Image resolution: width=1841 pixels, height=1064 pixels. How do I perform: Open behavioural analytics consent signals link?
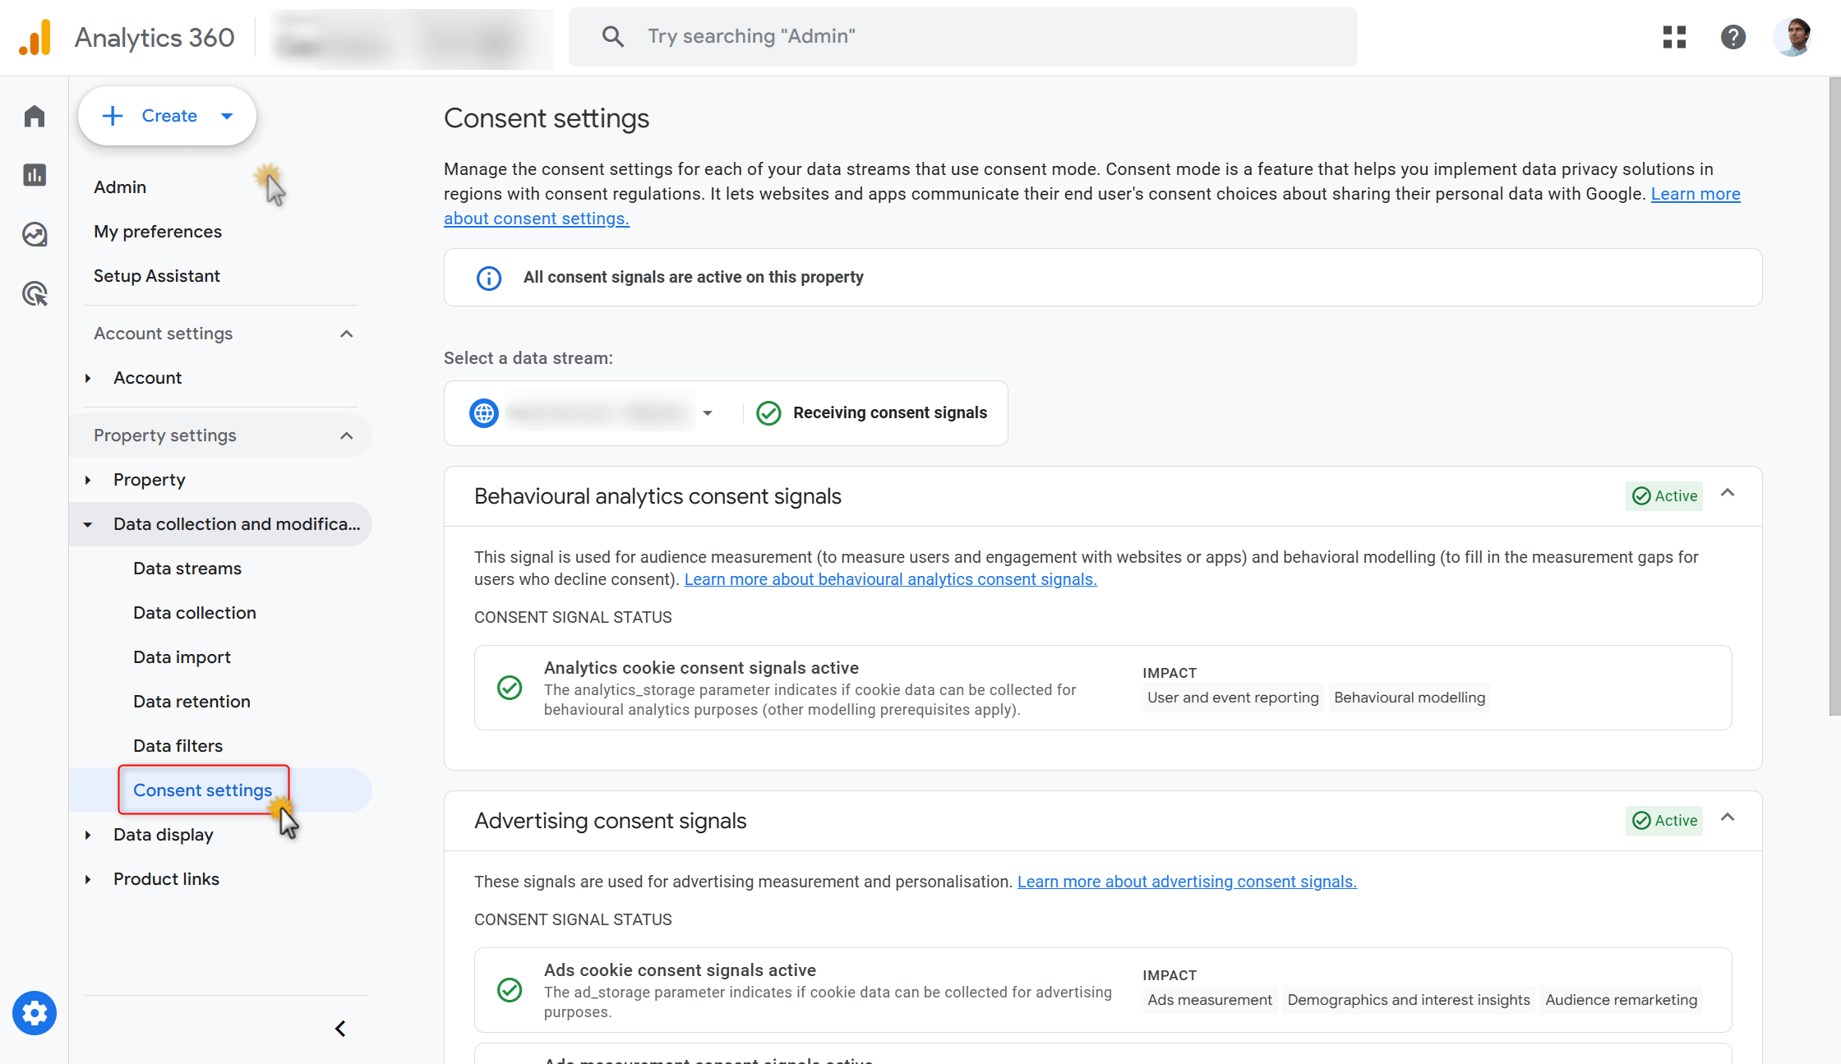[890, 579]
